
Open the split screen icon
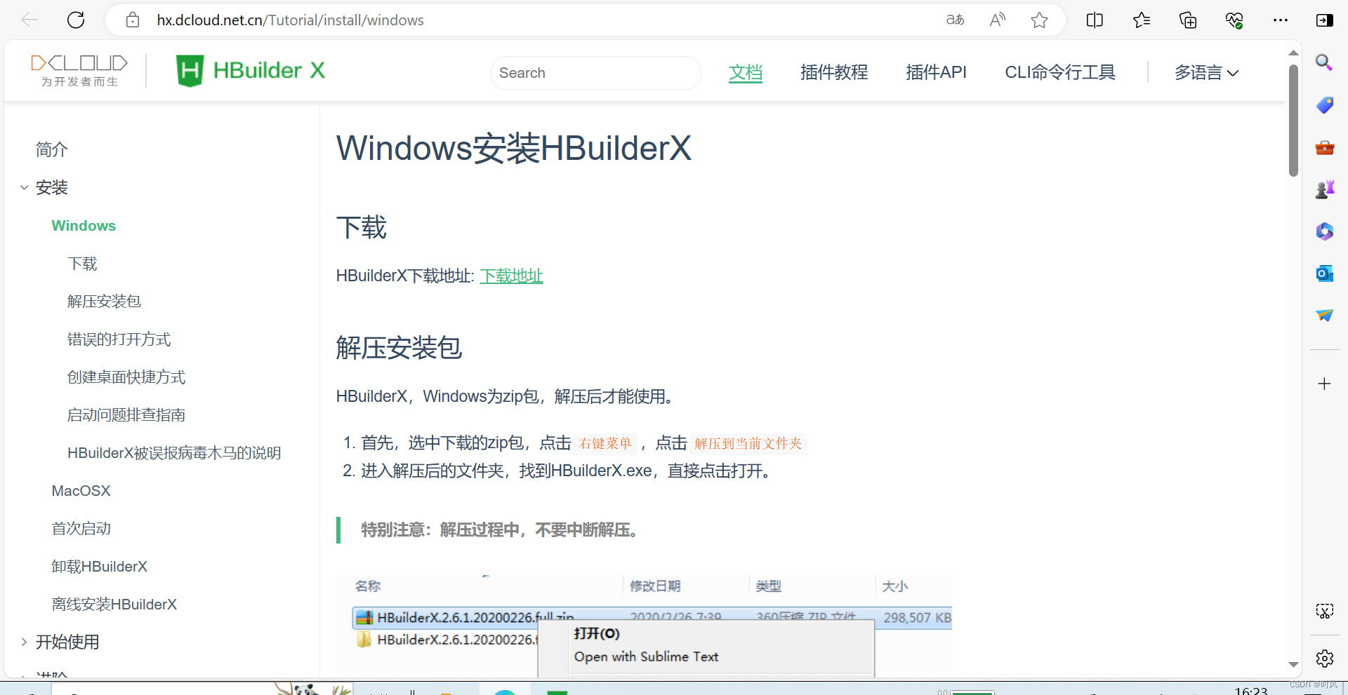point(1095,20)
